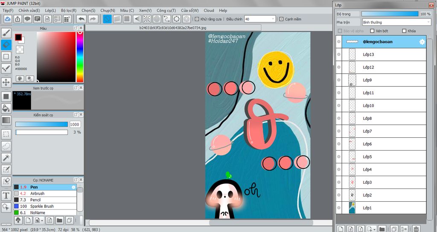Enable crisscross grid snap guide
This screenshot has width=437, height=232.
coord(127,19)
